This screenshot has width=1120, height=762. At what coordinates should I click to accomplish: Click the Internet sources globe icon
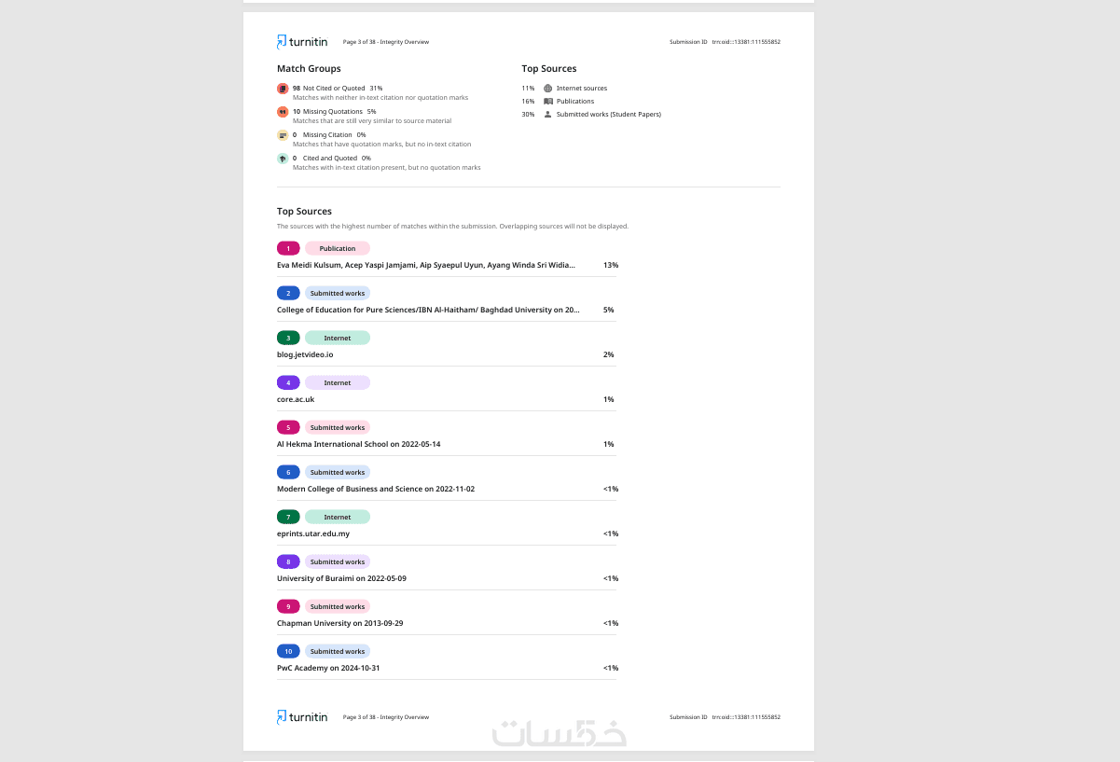click(x=548, y=88)
